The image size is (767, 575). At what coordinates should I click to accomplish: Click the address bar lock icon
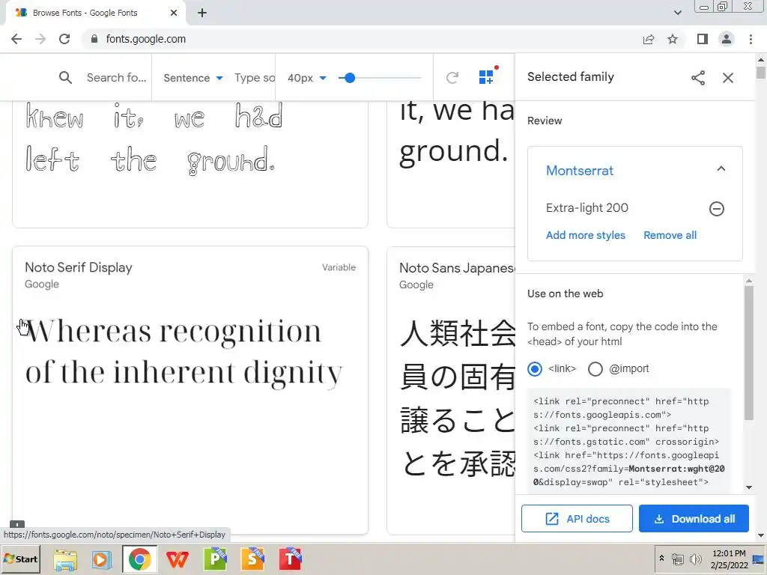[x=94, y=39]
